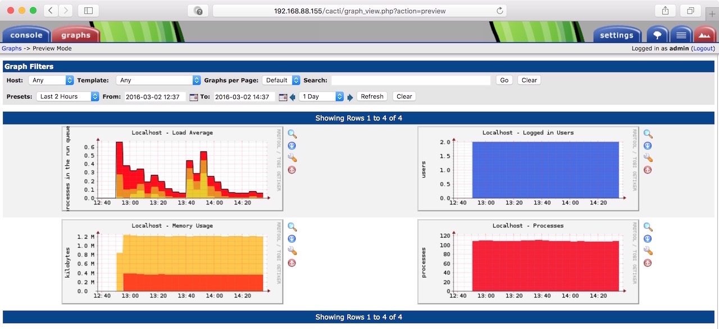
Task: Zoom the Load Average graph with its magnifier icon
Action: coord(292,133)
